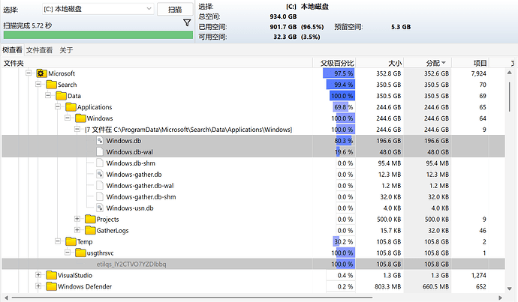Expand the VisualStudio folder node
The image size is (518, 302).
38,274
